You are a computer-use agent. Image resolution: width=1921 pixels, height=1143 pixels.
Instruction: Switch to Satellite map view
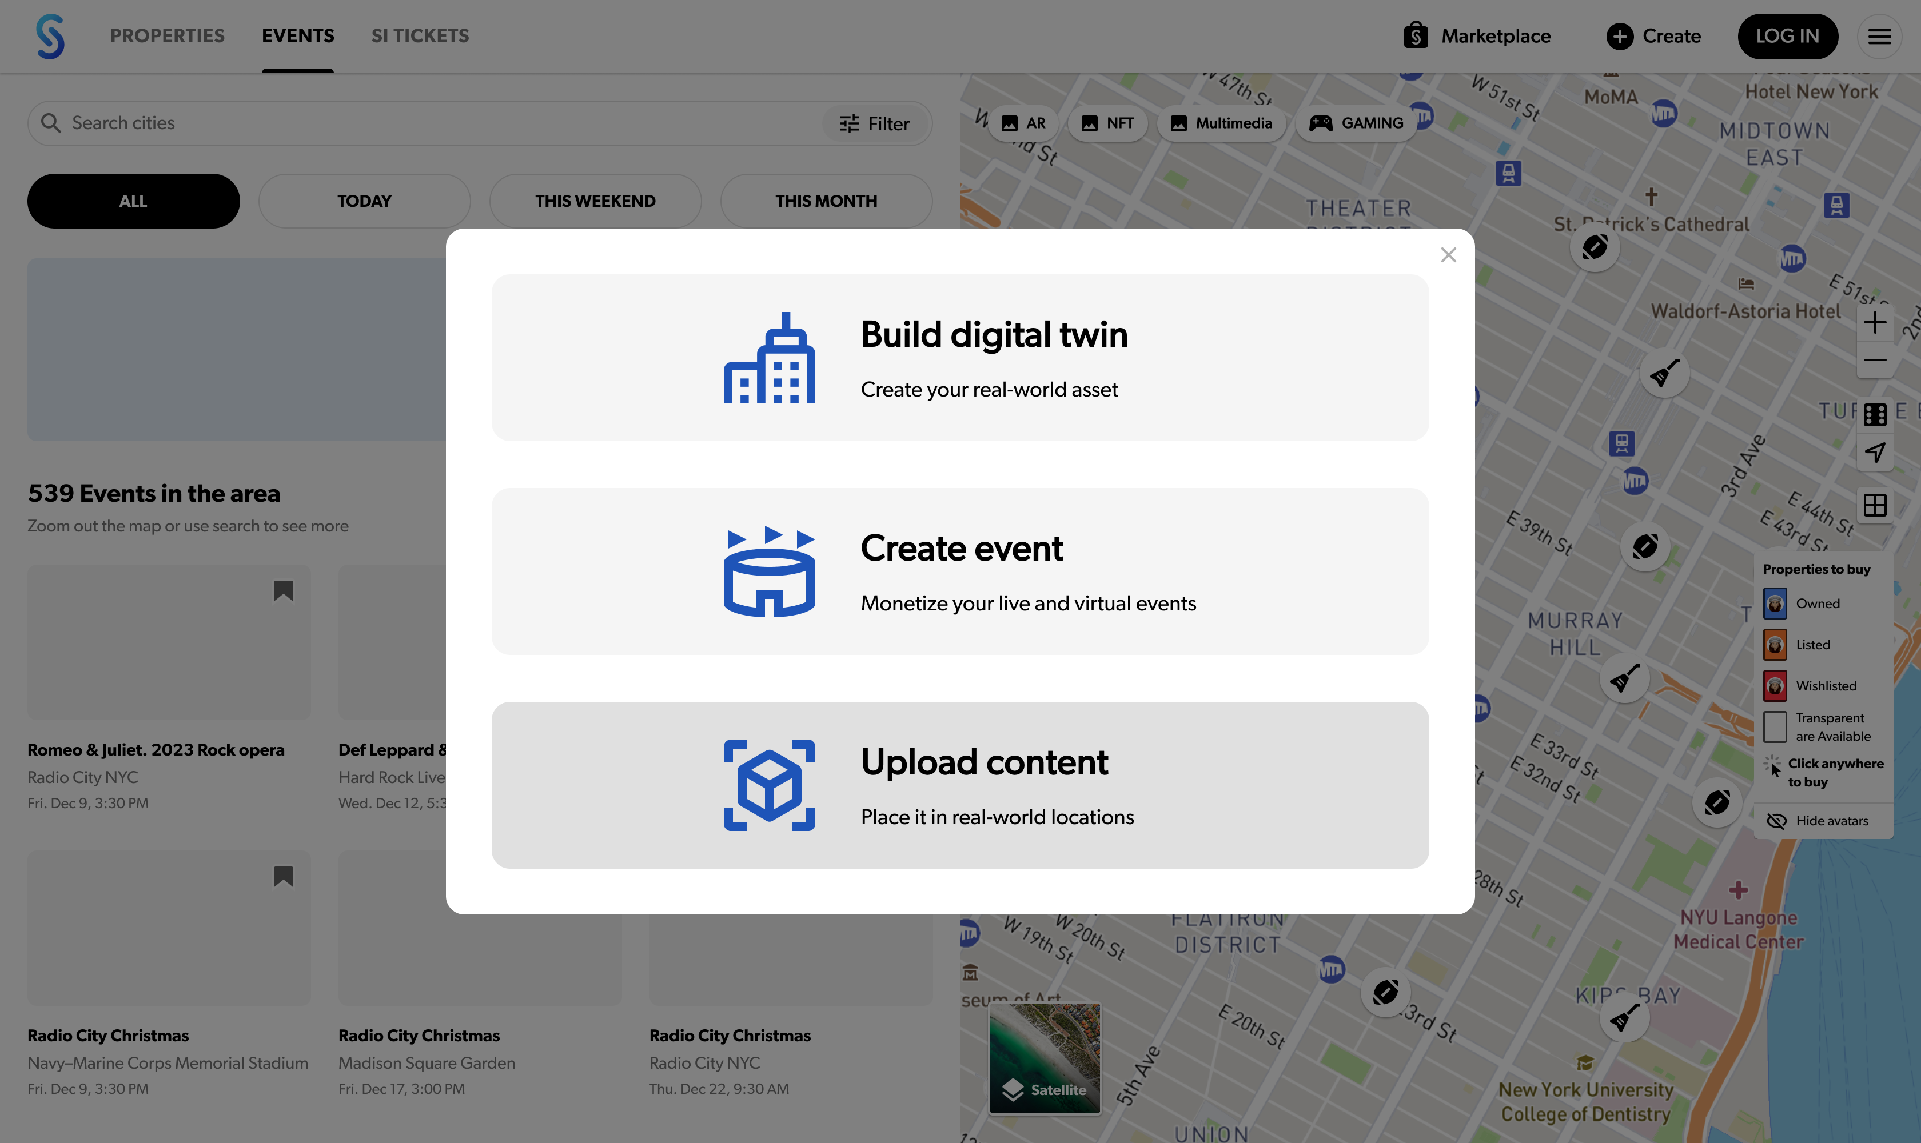coord(1044,1058)
